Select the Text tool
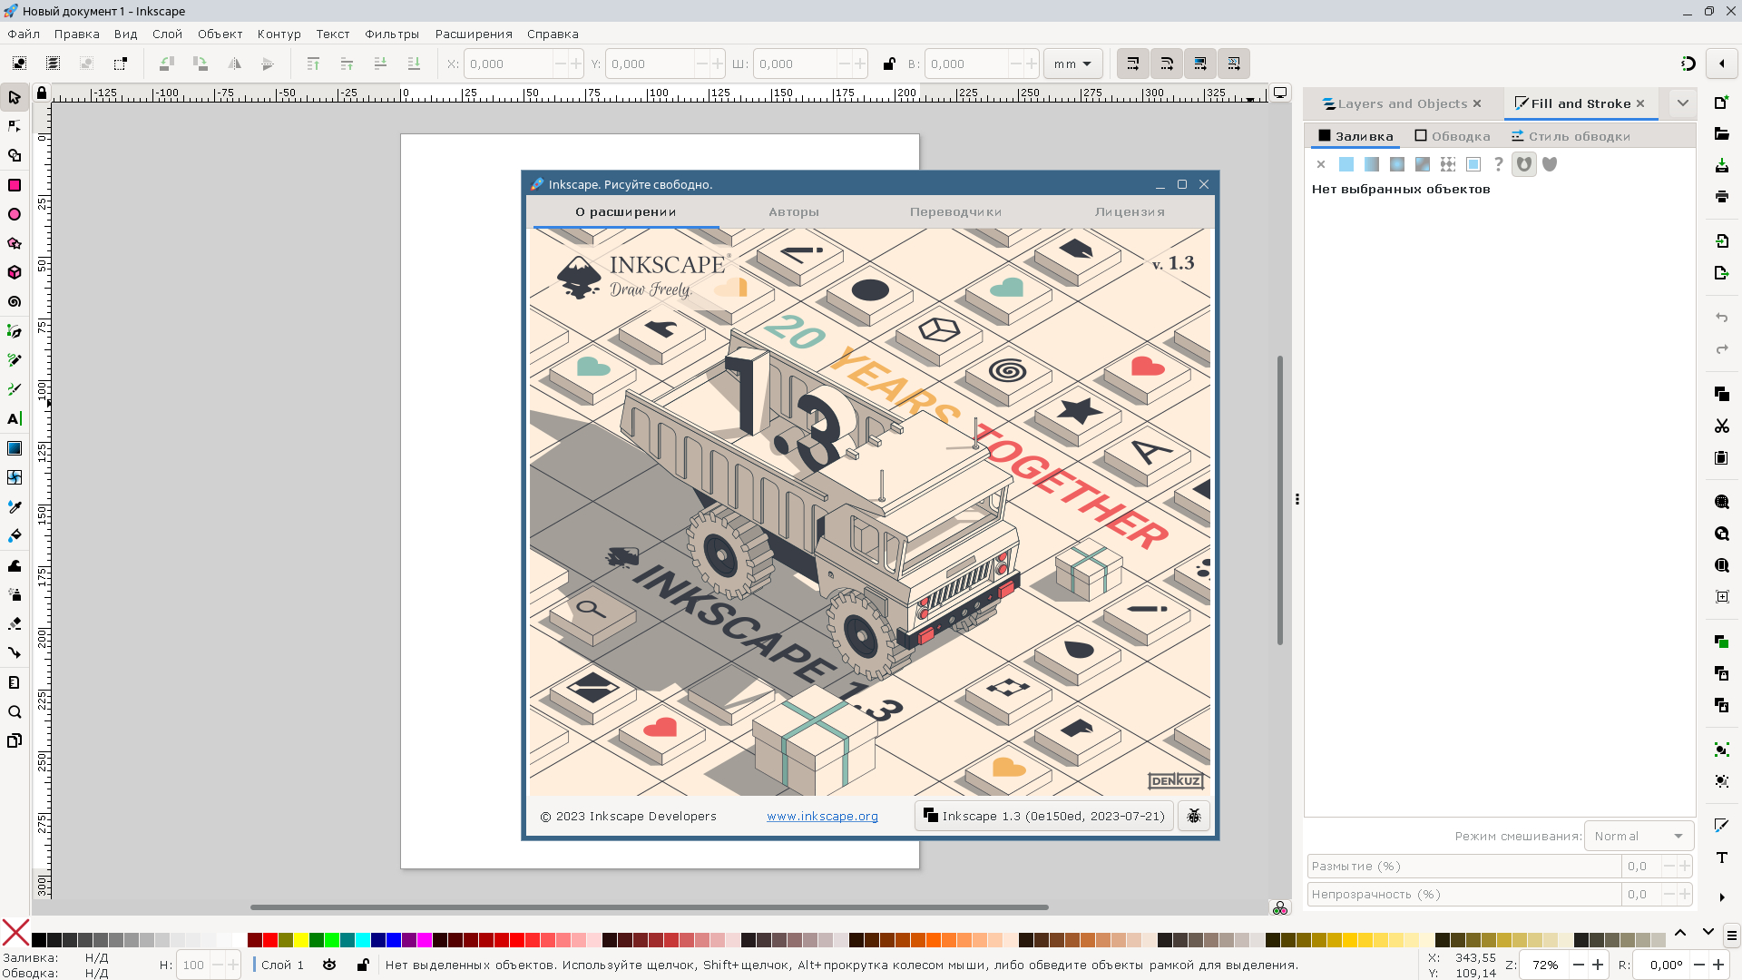 click(15, 419)
